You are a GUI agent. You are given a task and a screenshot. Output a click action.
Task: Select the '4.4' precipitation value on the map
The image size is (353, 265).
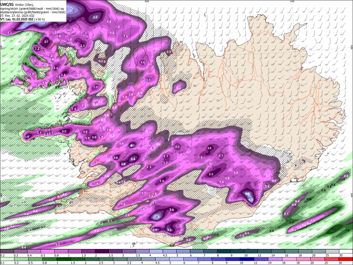[x=247, y=194]
